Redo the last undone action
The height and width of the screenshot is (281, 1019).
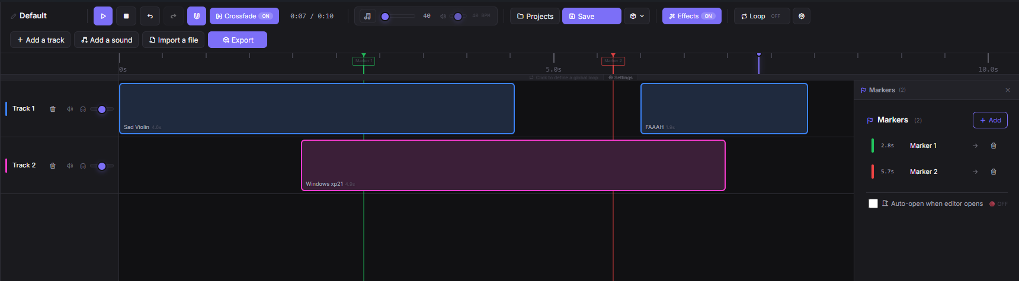coord(173,16)
